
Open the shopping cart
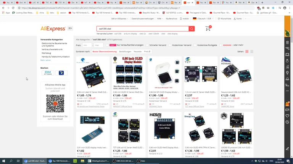pos(208,28)
